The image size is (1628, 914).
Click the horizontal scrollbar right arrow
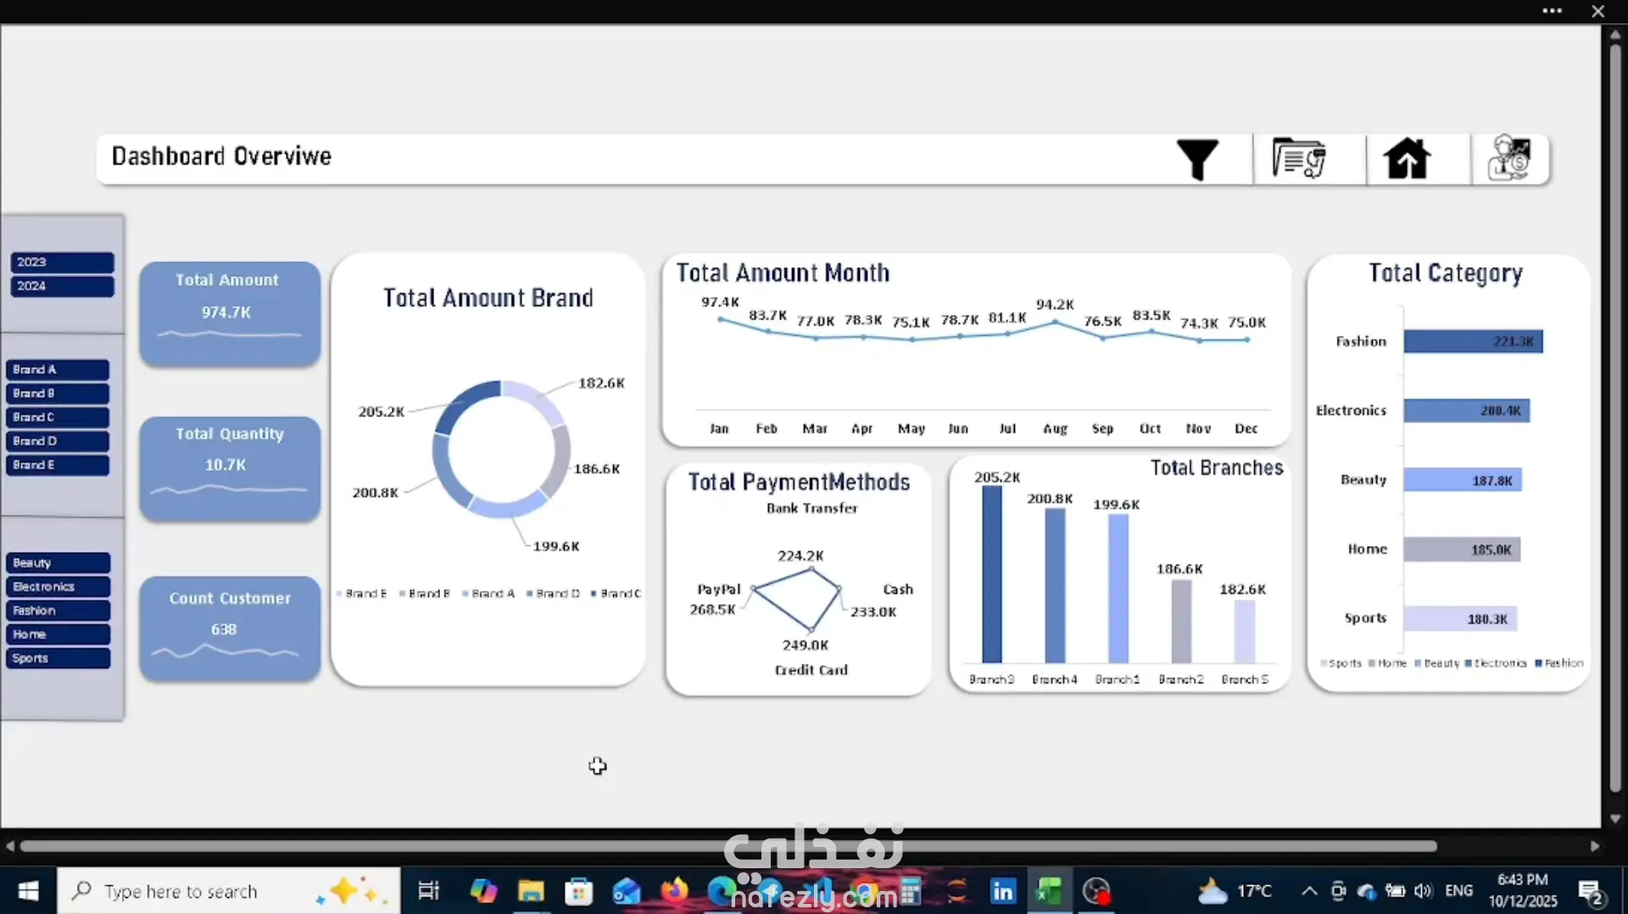pyautogui.click(x=1595, y=846)
